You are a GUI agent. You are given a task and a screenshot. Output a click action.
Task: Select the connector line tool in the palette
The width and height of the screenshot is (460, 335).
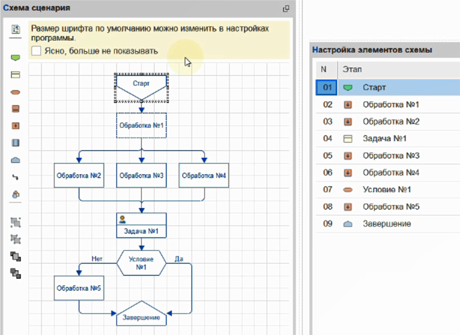point(16,178)
